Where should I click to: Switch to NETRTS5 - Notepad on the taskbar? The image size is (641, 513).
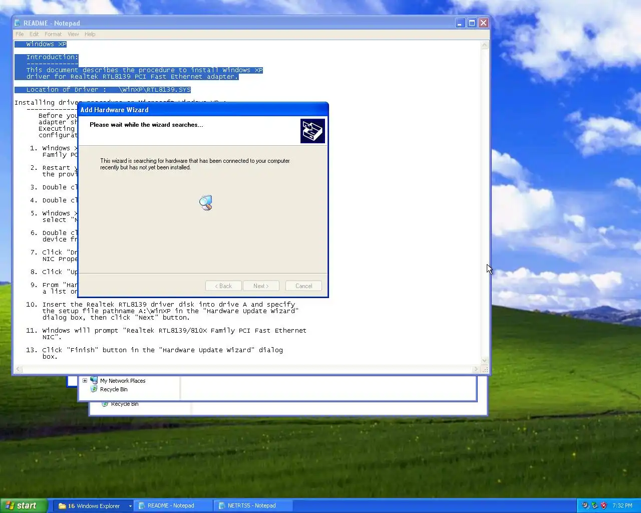tap(253, 505)
